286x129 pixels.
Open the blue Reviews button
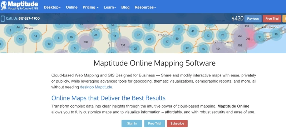coord(253,19)
